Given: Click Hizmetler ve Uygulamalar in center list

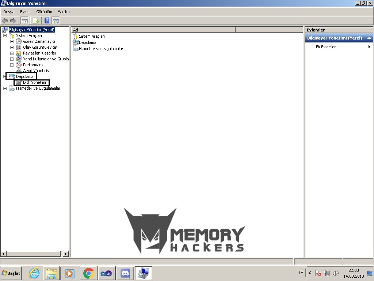Looking at the screenshot, I should coord(101,49).
